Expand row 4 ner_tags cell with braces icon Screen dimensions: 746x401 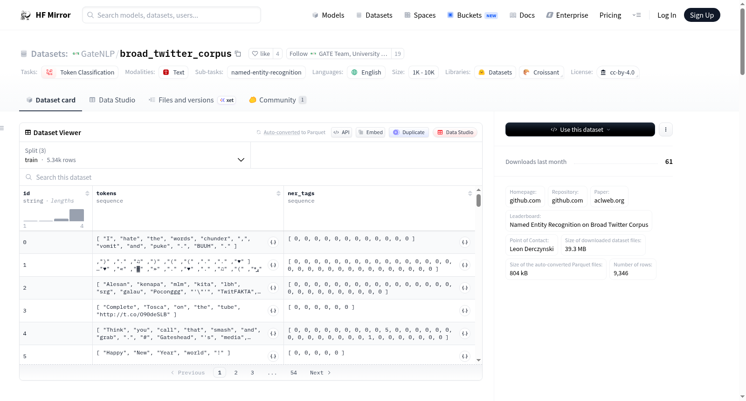click(465, 333)
